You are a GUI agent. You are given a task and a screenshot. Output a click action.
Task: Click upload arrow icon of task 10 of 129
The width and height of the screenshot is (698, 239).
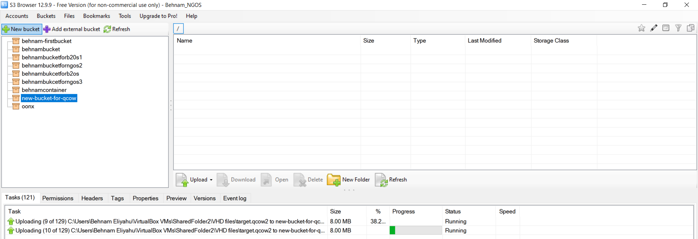point(11,230)
